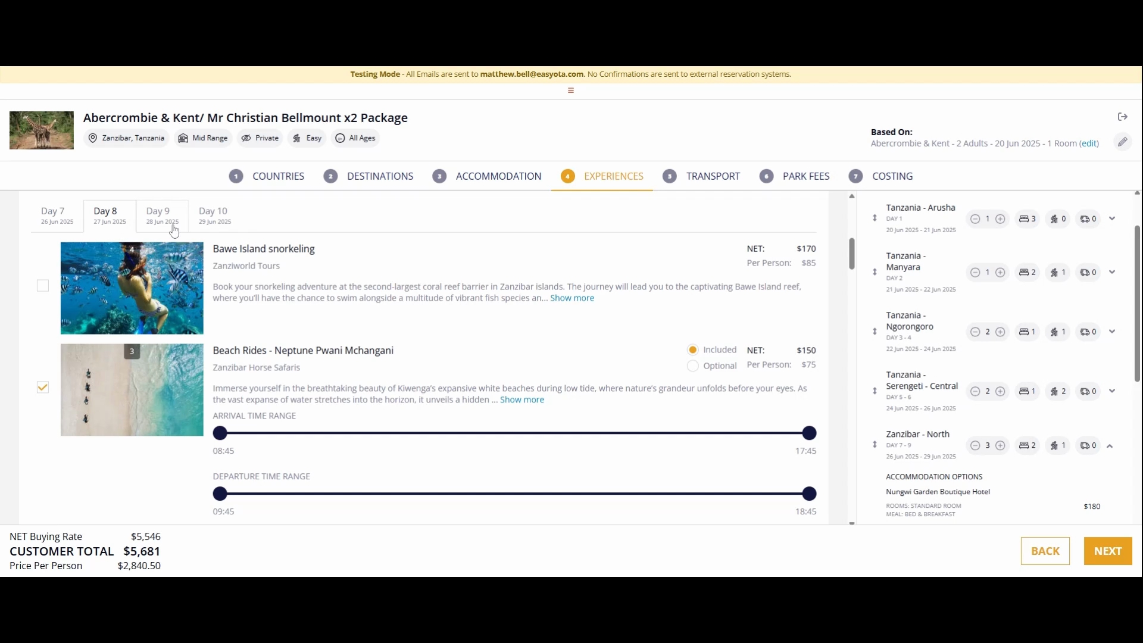
Task: Increase nights for Tanzania - Arusha
Action: pos(1000,219)
